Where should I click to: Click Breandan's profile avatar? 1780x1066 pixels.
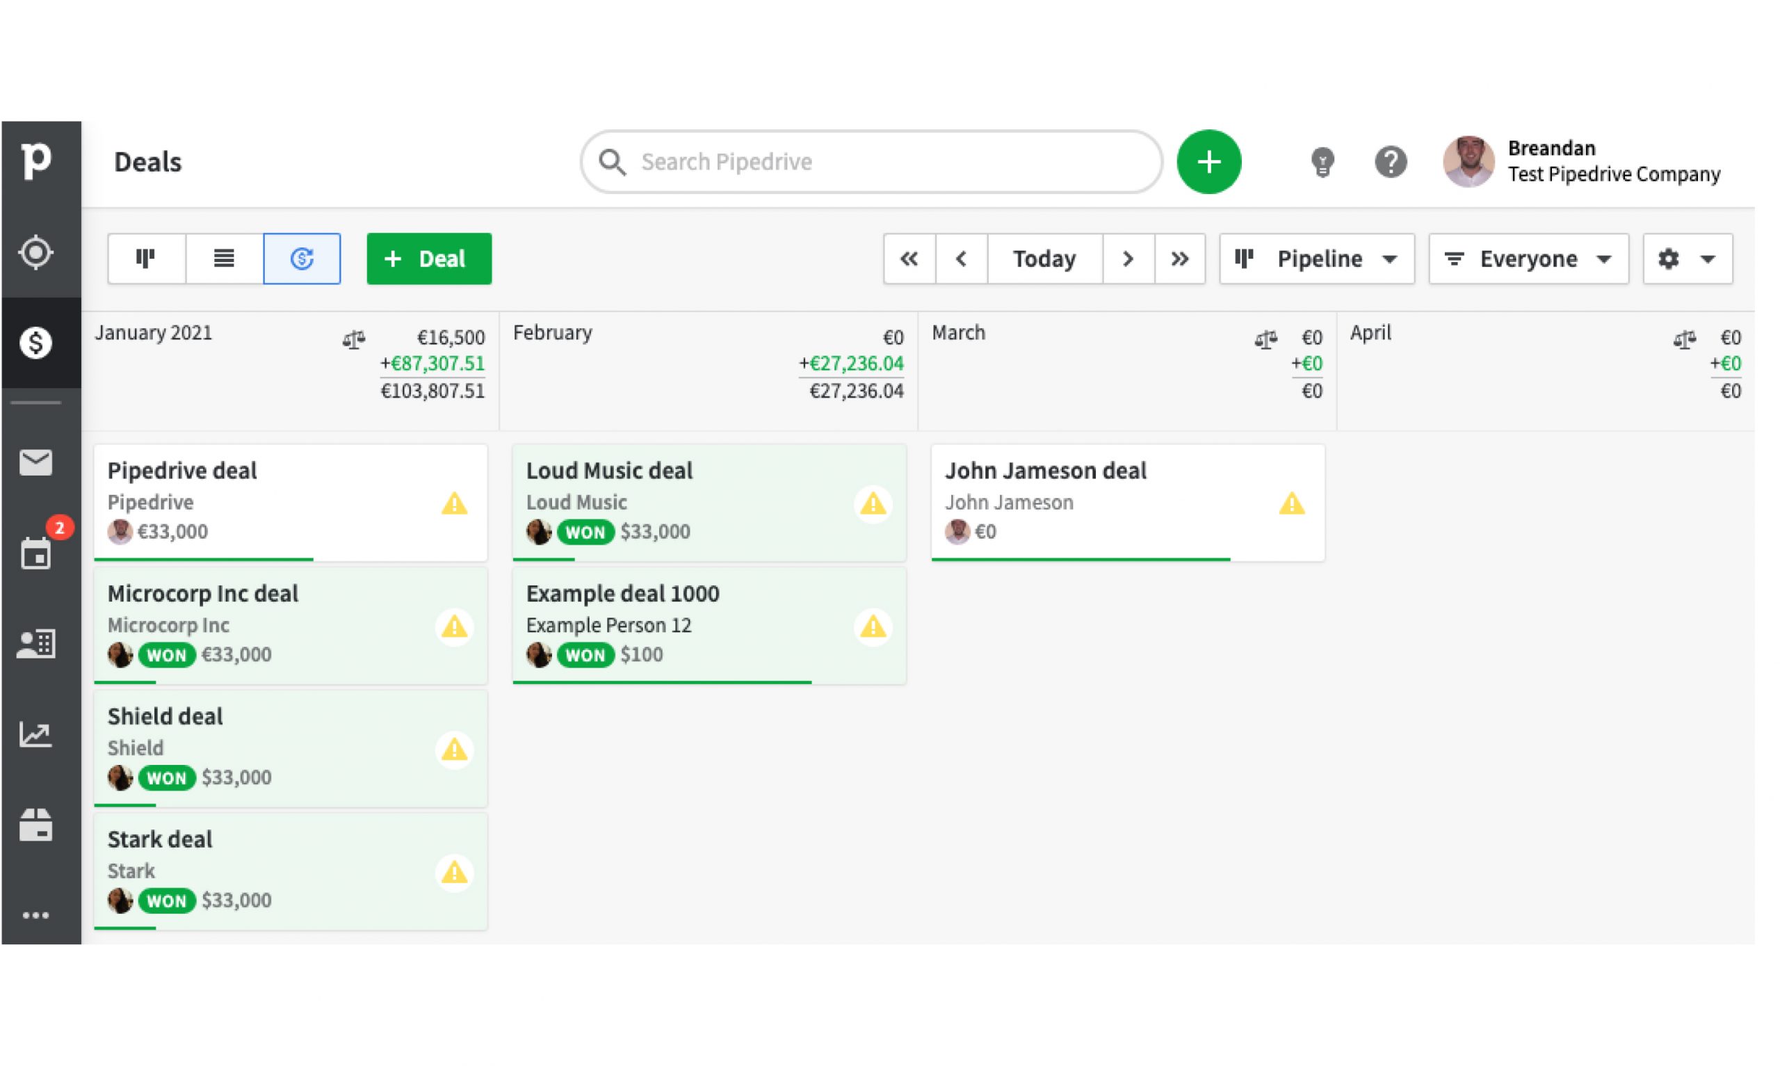[x=1468, y=161]
